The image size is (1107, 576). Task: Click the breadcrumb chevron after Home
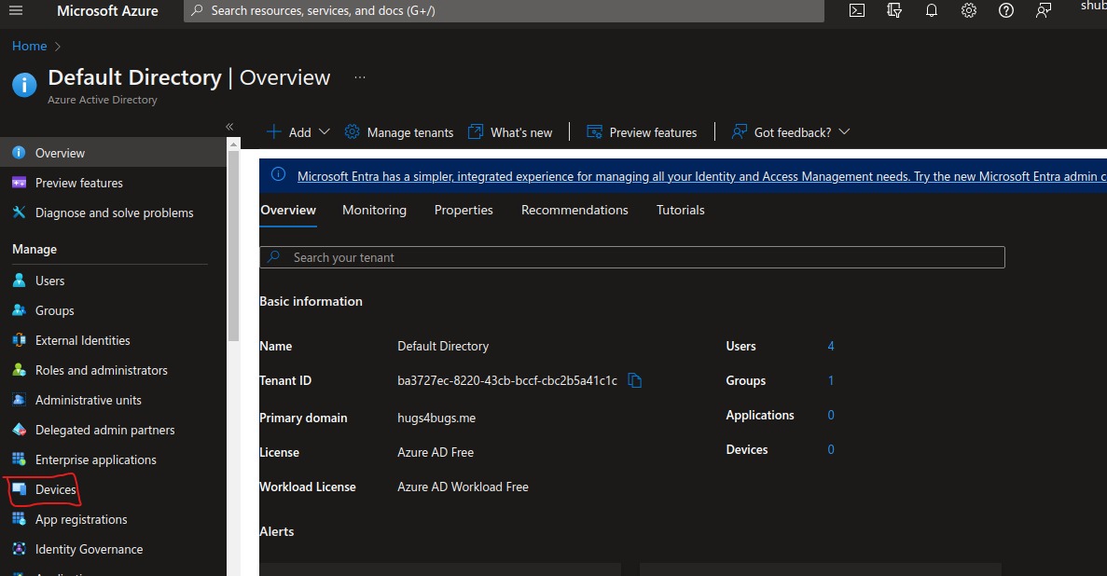coord(58,47)
